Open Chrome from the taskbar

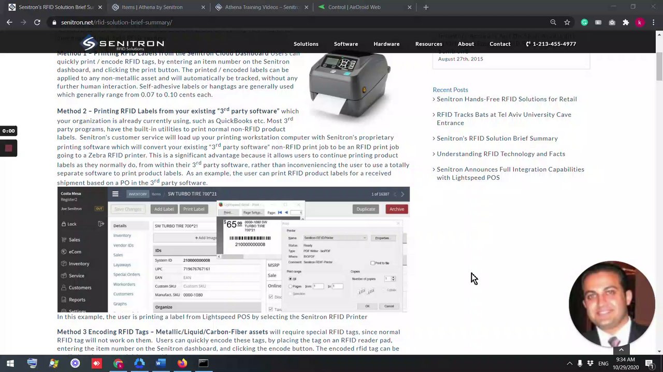tap(118, 363)
